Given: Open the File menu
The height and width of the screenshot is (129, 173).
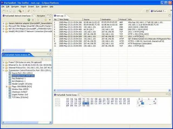Looking at the screenshot, I should [3, 6].
